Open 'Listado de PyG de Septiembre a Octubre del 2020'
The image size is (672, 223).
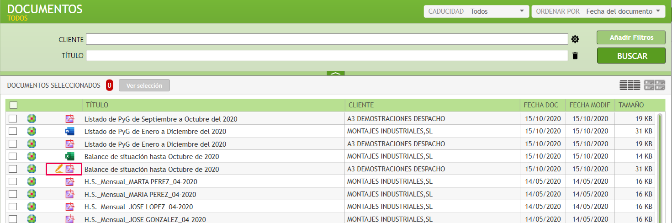click(x=161, y=119)
